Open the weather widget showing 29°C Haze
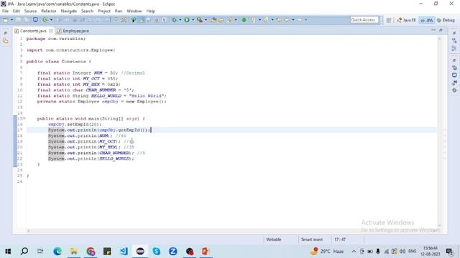460x258 pixels. 328,252
